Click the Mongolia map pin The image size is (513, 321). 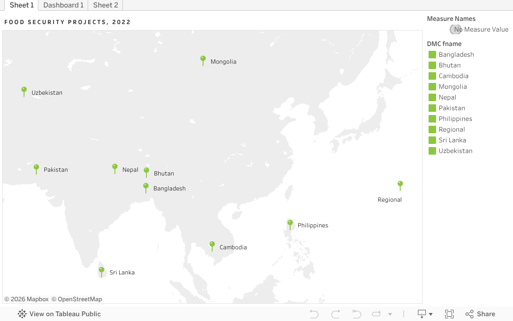(203, 60)
